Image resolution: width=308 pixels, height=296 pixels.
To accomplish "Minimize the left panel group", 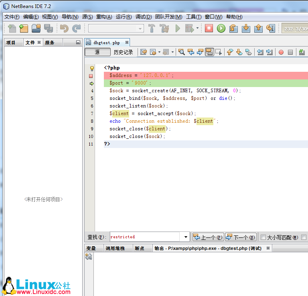I will pos(78,43).
